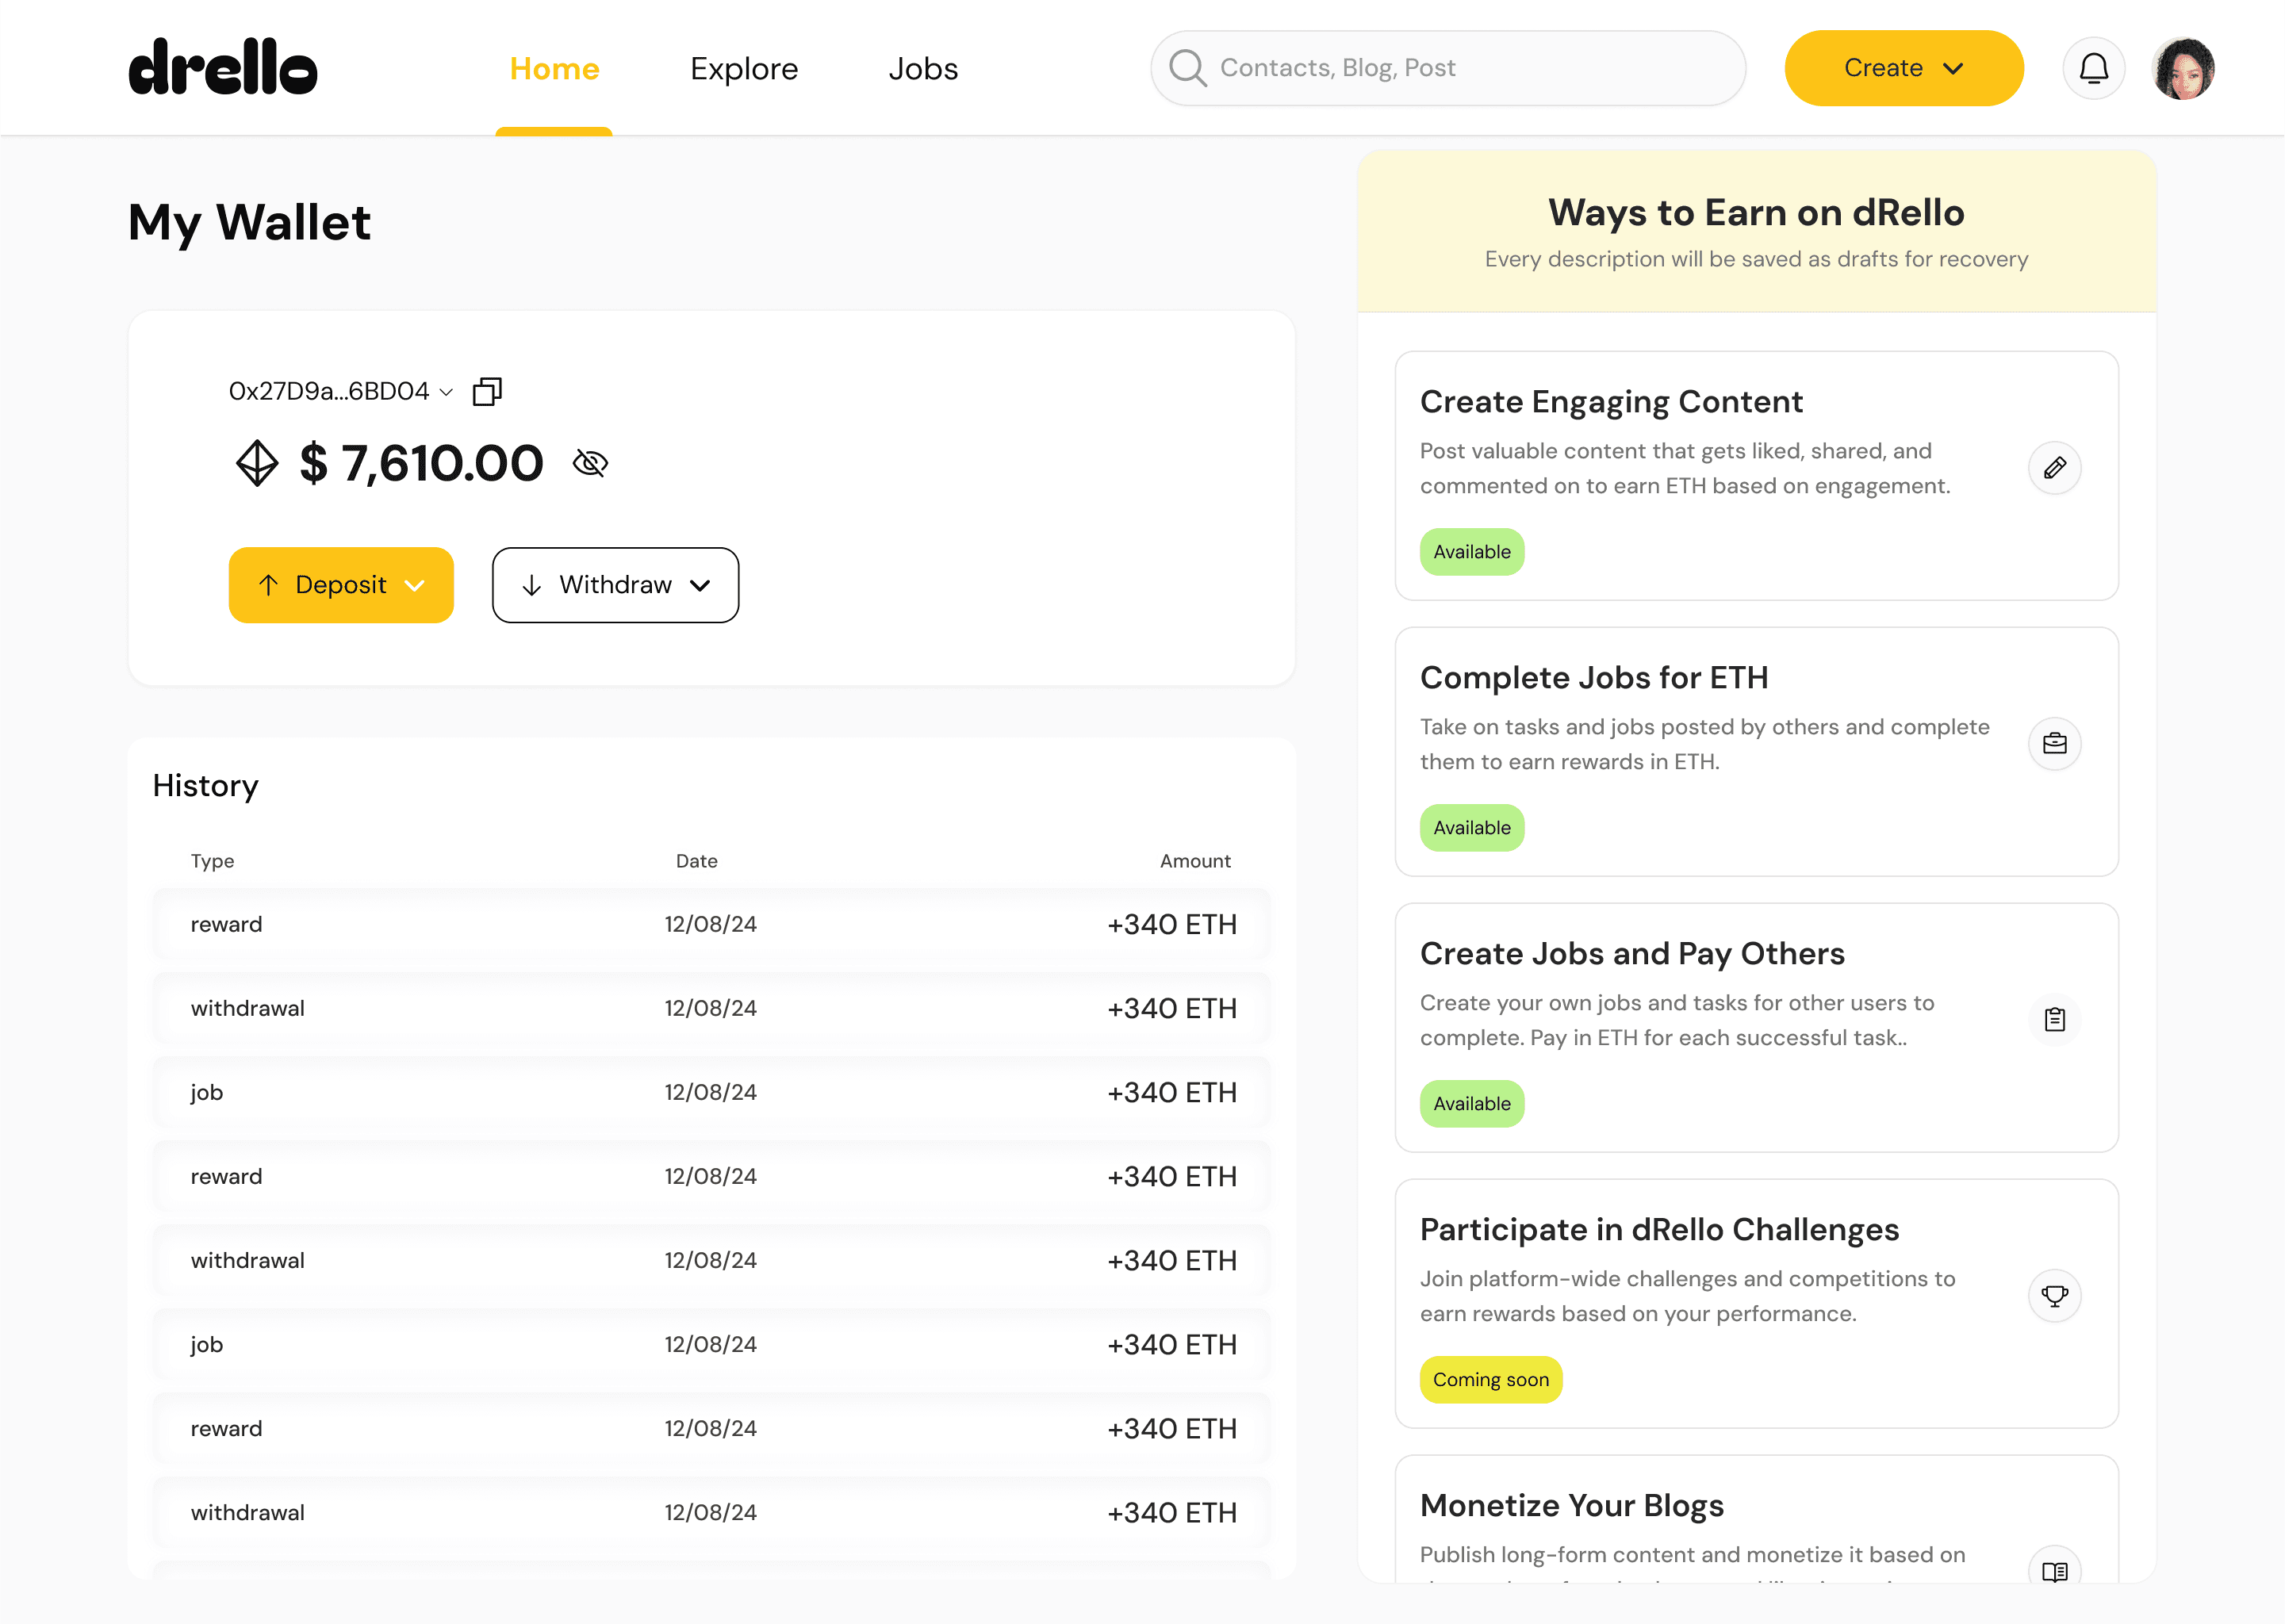Open Complete Jobs for ETH title
This screenshot has width=2285, height=1624.
point(1594,678)
